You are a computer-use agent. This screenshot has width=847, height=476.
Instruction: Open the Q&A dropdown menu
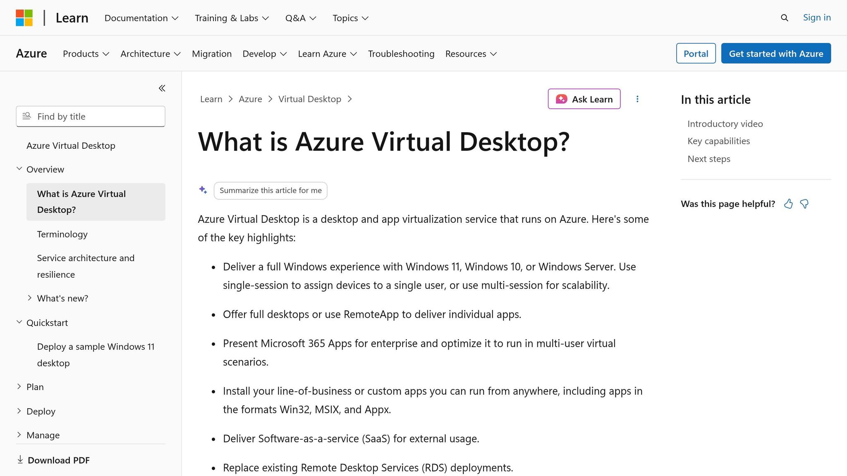(x=301, y=18)
